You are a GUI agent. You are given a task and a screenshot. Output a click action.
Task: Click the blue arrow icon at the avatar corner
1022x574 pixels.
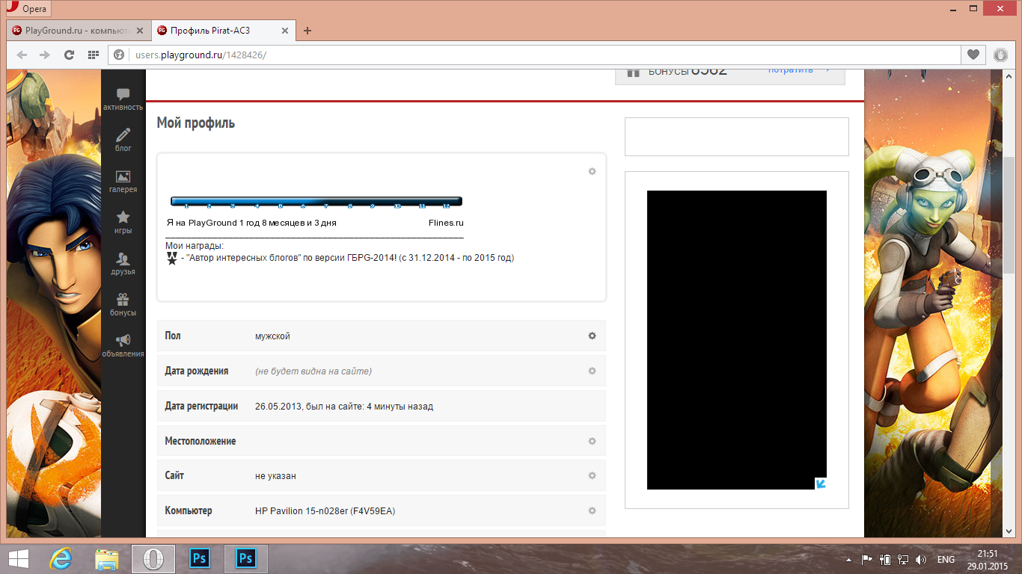pyautogui.click(x=820, y=484)
